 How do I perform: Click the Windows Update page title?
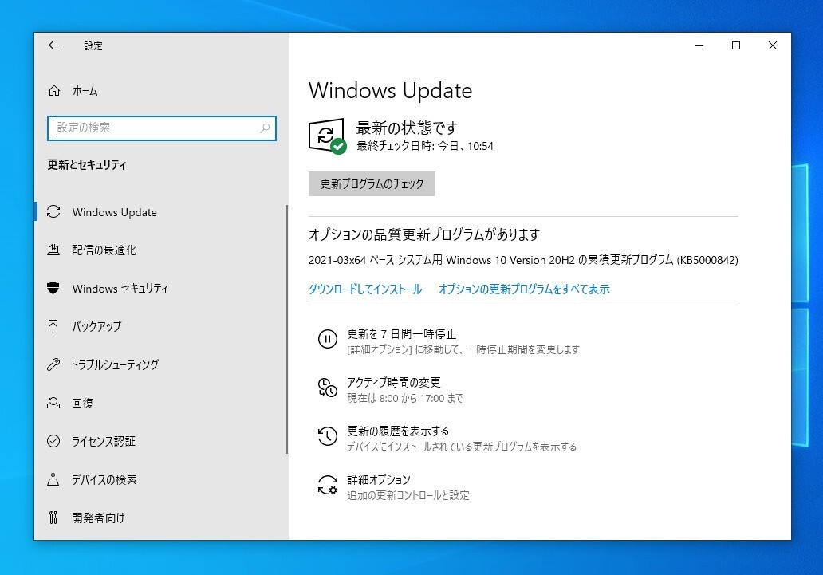pos(391,91)
